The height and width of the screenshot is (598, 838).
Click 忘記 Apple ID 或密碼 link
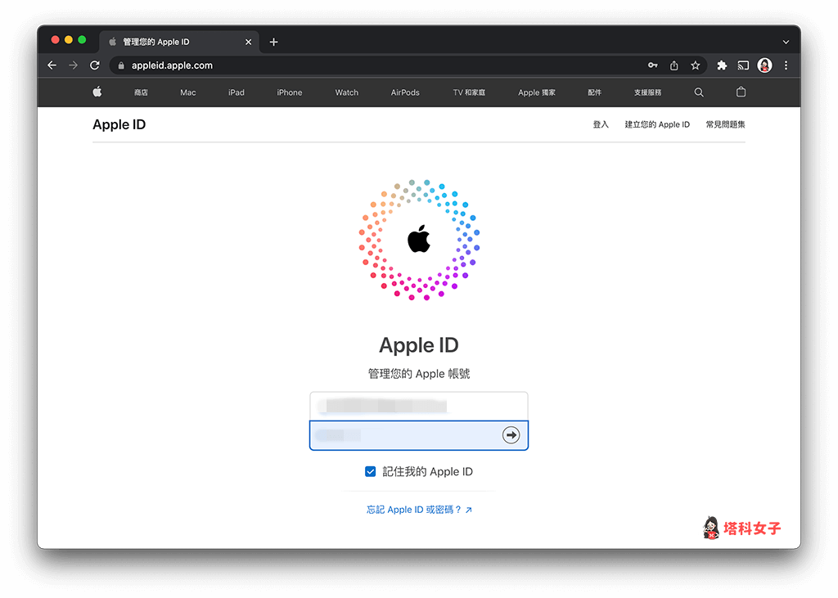(x=419, y=510)
